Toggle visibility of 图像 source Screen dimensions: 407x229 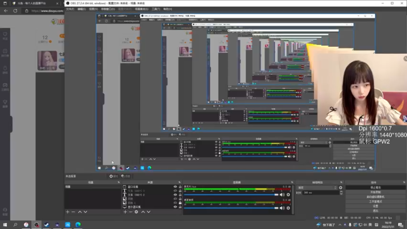click(175, 199)
